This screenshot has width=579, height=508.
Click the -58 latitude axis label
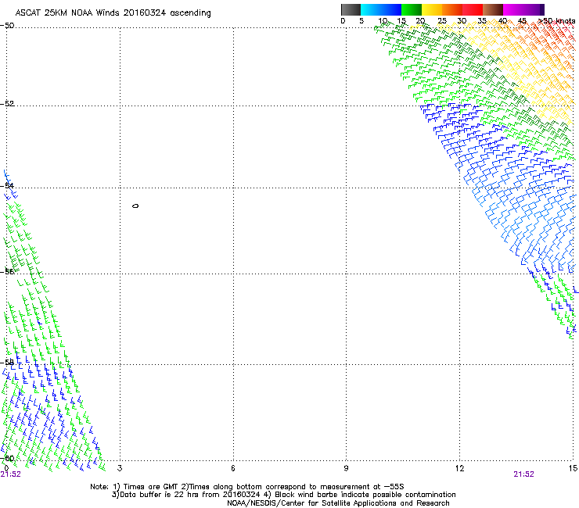[7, 363]
